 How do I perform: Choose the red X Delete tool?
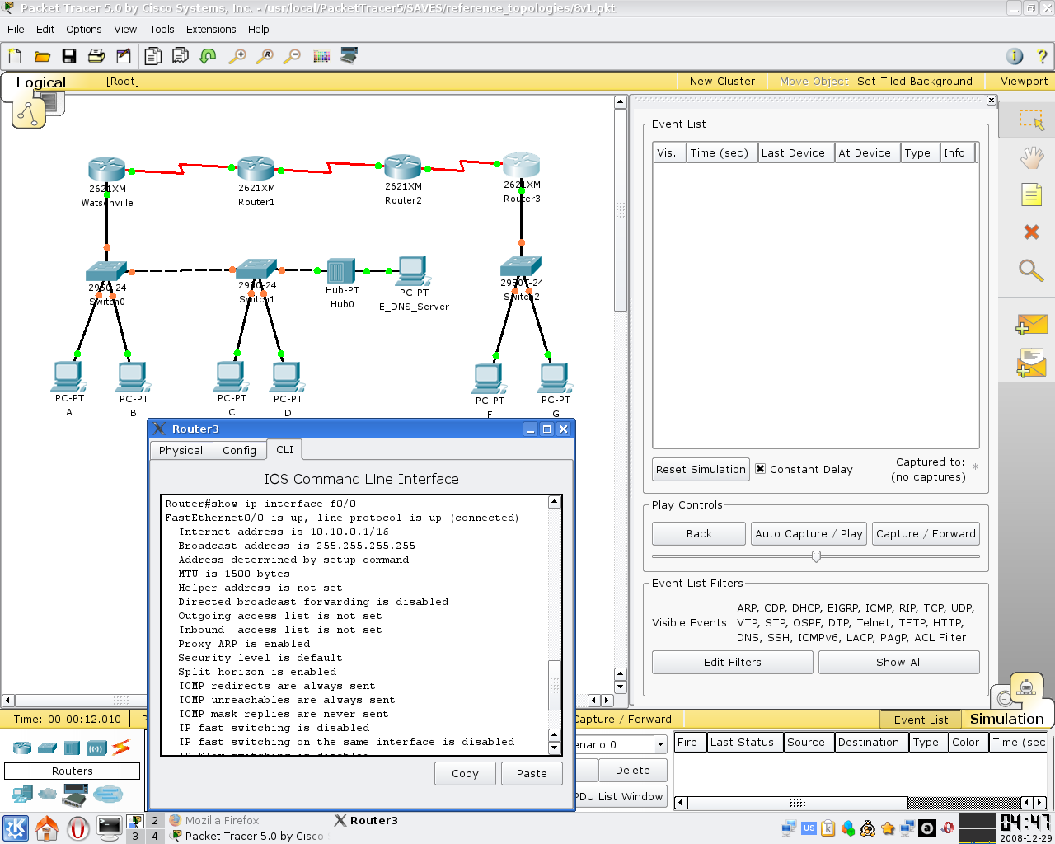[1031, 232]
